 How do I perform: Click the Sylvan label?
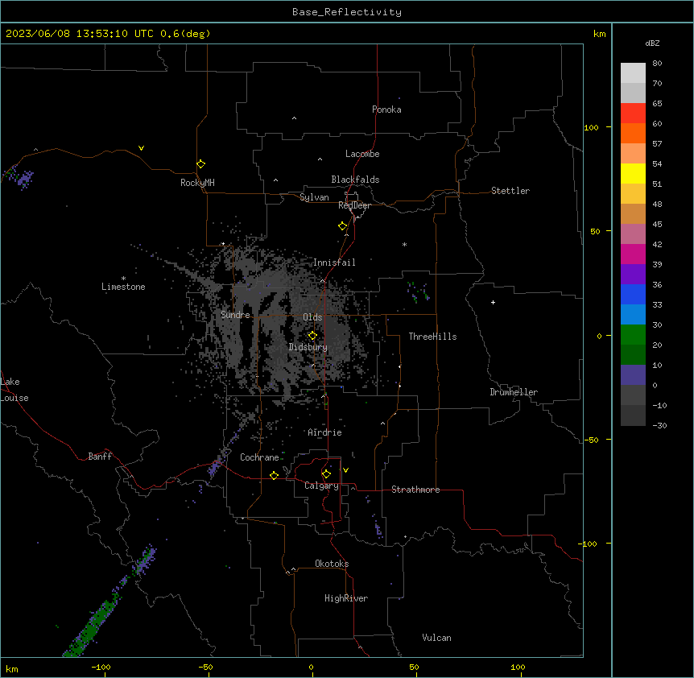pos(314,197)
